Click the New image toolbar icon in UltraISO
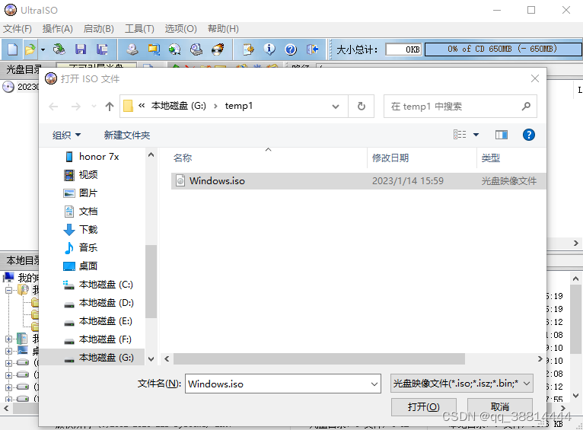Viewport: 583px width, 430px height. (12, 49)
